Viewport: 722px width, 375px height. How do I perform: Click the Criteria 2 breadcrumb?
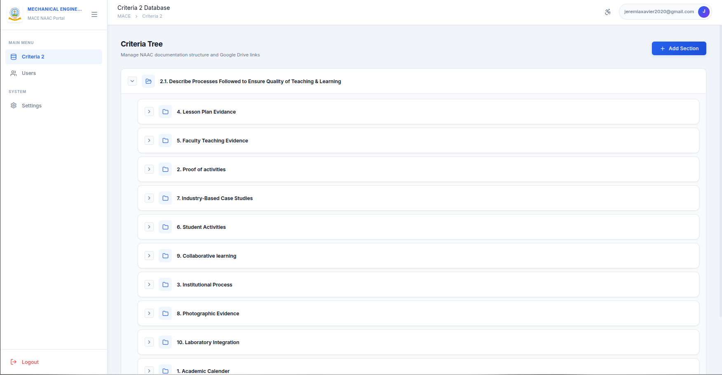(x=152, y=16)
